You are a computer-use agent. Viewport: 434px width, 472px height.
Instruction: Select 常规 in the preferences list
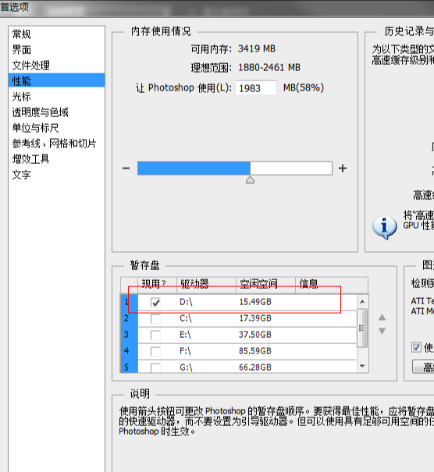tap(21, 34)
